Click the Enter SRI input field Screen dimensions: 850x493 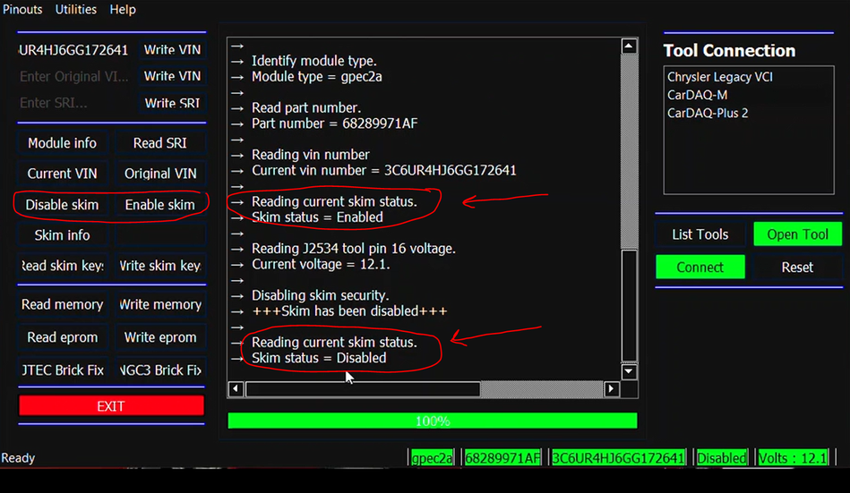pos(75,104)
